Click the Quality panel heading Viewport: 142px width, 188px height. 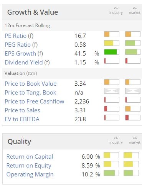(x=19, y=142)
